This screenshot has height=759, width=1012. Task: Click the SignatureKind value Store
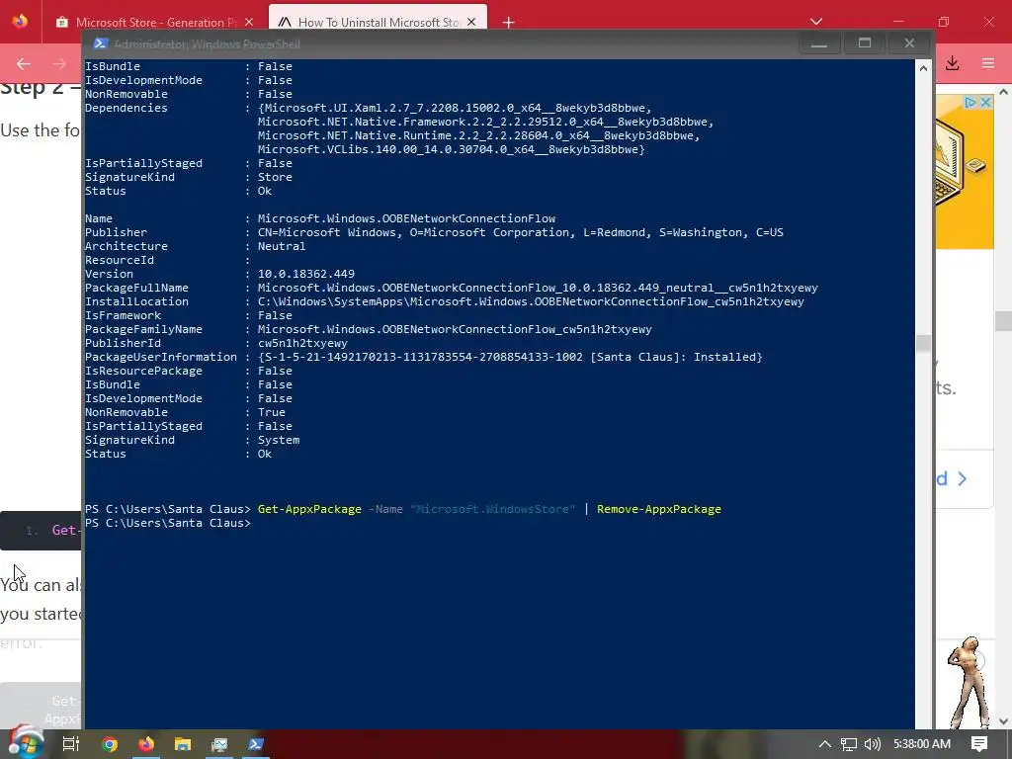tap(275, 177)
